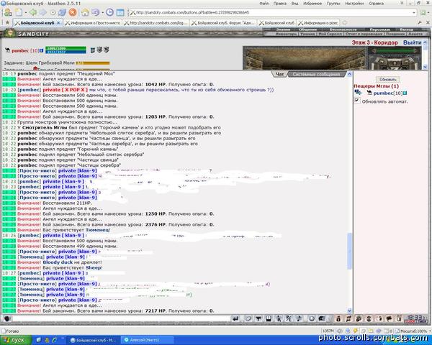
Task: Clear chat with the eraser icon
Action: tap(248, 318)
